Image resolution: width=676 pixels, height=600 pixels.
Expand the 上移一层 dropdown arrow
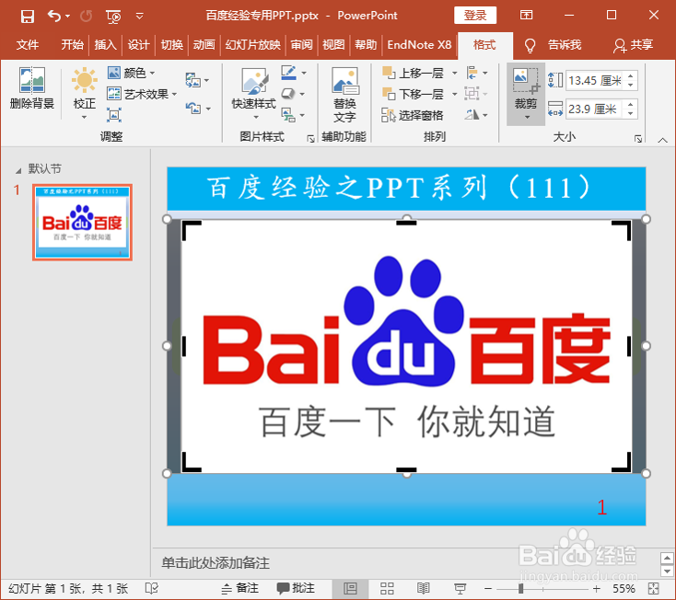tap(454, 74)
